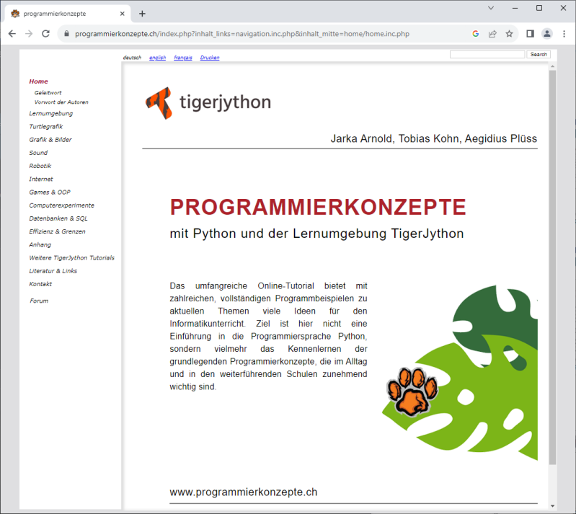Image resolution: width=576 pixels, height=514 pixels.
Task: Open the Anhang section
Action: (40, 244)
